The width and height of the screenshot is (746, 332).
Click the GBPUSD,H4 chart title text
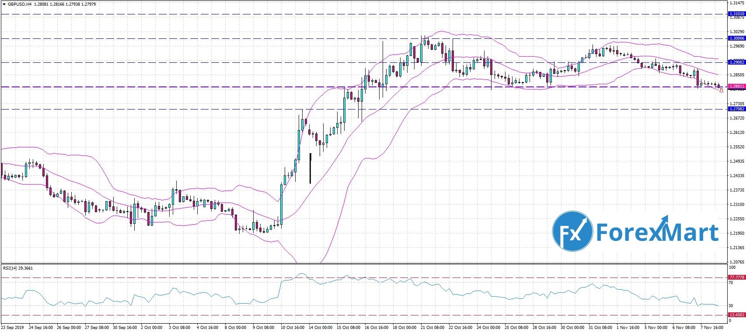pos(19,4)
